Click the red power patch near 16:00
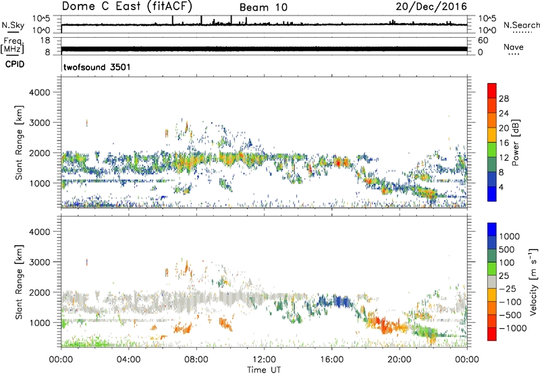The image size is (540, 374). pyautogui.click(x=338, y=162)
